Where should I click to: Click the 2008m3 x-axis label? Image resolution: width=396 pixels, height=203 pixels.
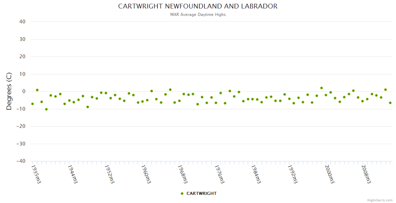coord(366,174)
